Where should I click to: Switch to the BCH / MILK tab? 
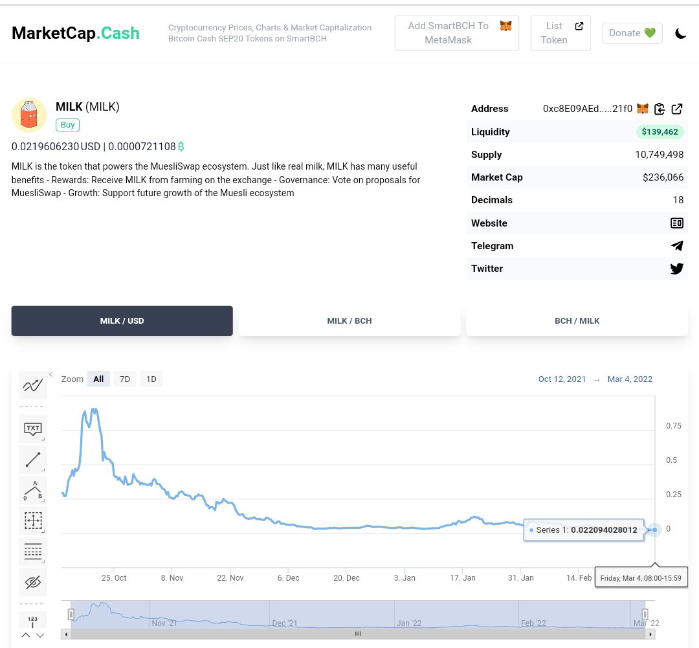tap(577, 321)
